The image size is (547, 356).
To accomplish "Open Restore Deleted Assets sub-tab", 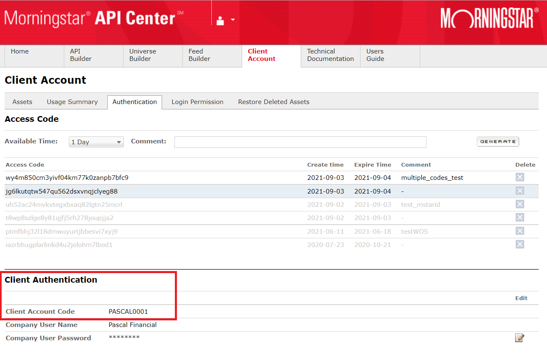I will [274, 102].
